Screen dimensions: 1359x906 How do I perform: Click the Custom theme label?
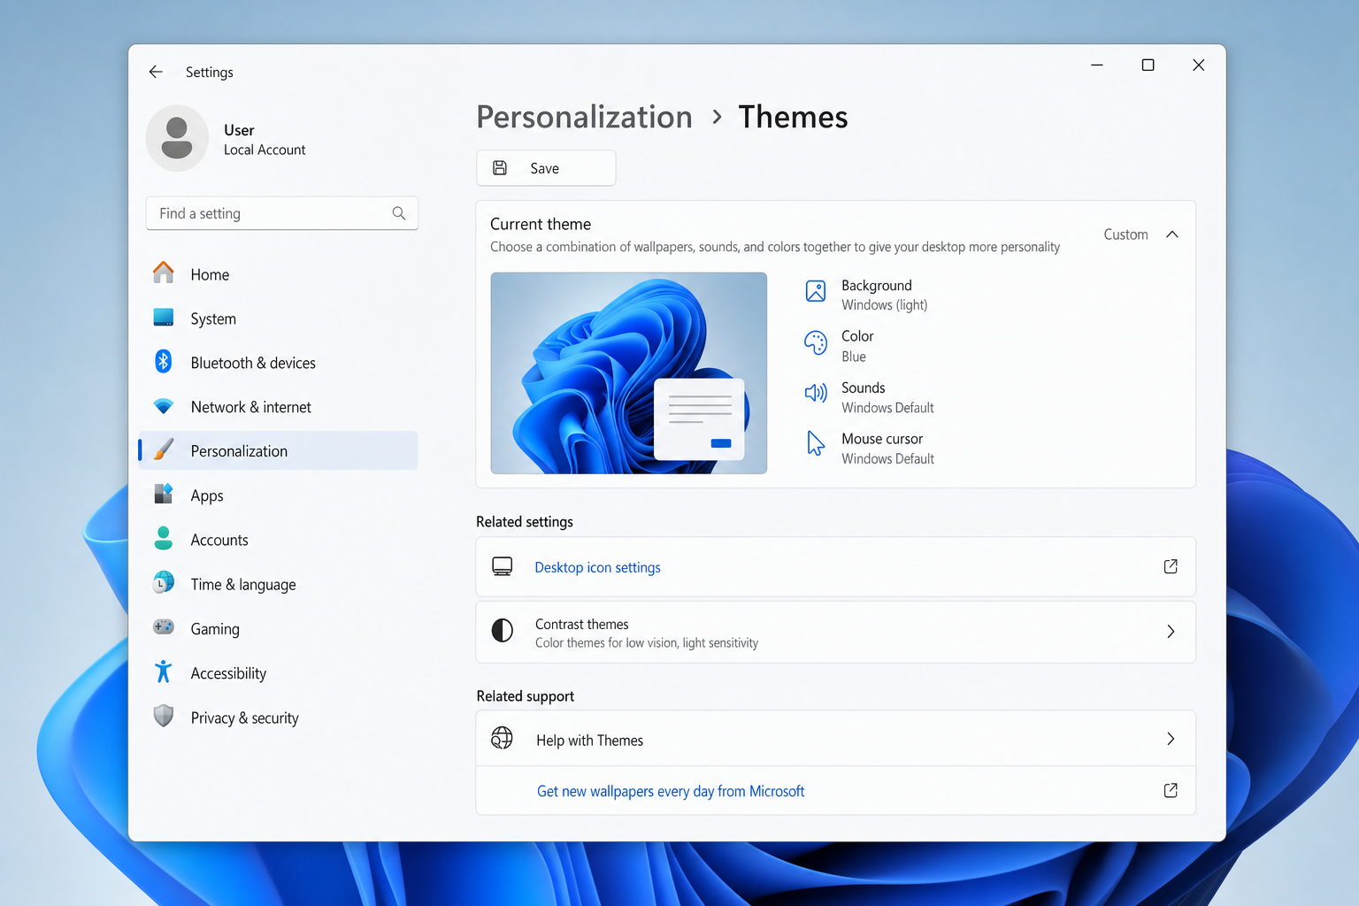point(1125,234)
